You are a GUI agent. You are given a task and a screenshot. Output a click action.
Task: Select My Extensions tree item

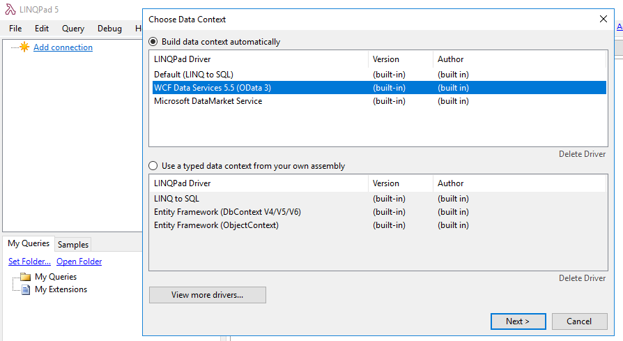pos(61,289)
